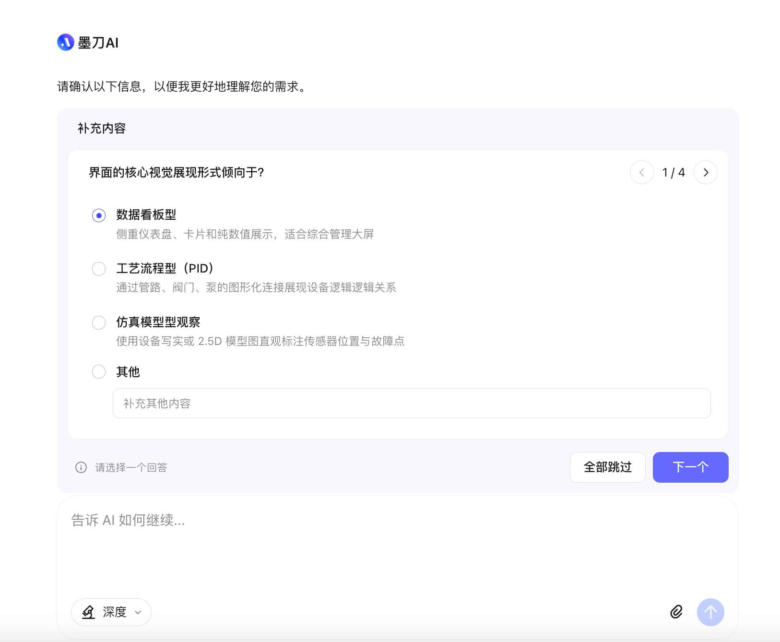
Task: Click the left chevron for the previous question
Action: [642, 172]
